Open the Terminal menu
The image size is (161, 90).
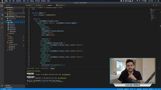(37, 1)
